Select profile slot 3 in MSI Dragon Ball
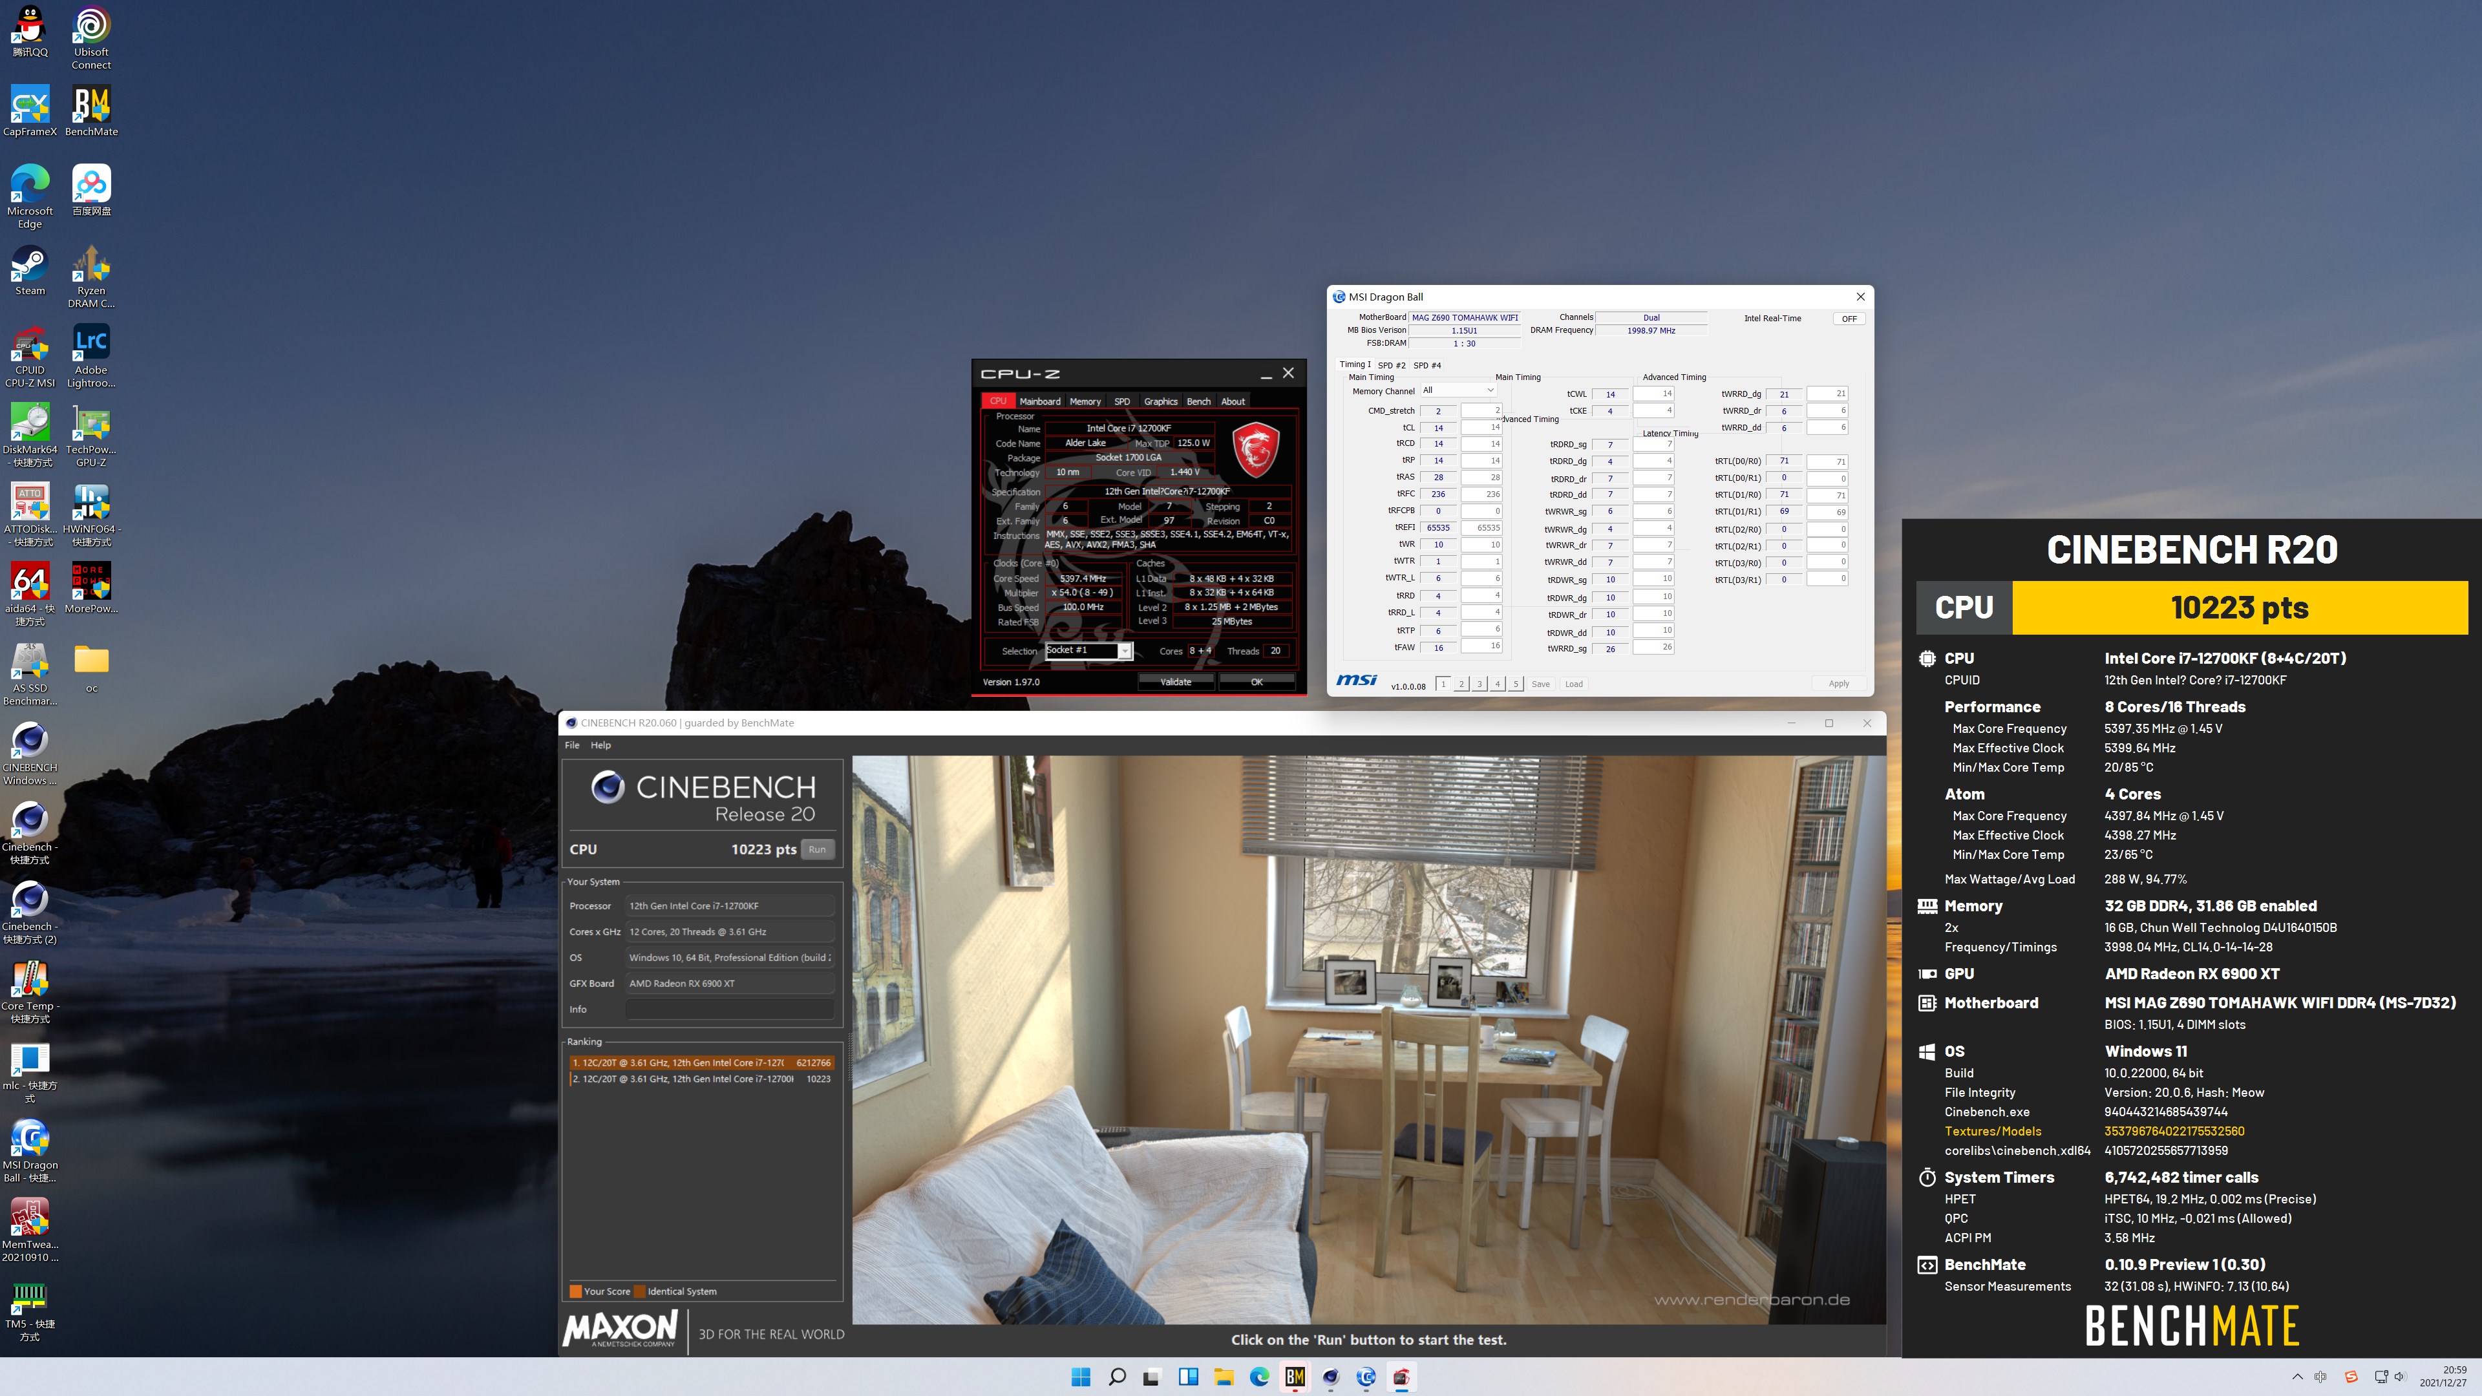The image size is (2482, 1396). click(1479, 684)
